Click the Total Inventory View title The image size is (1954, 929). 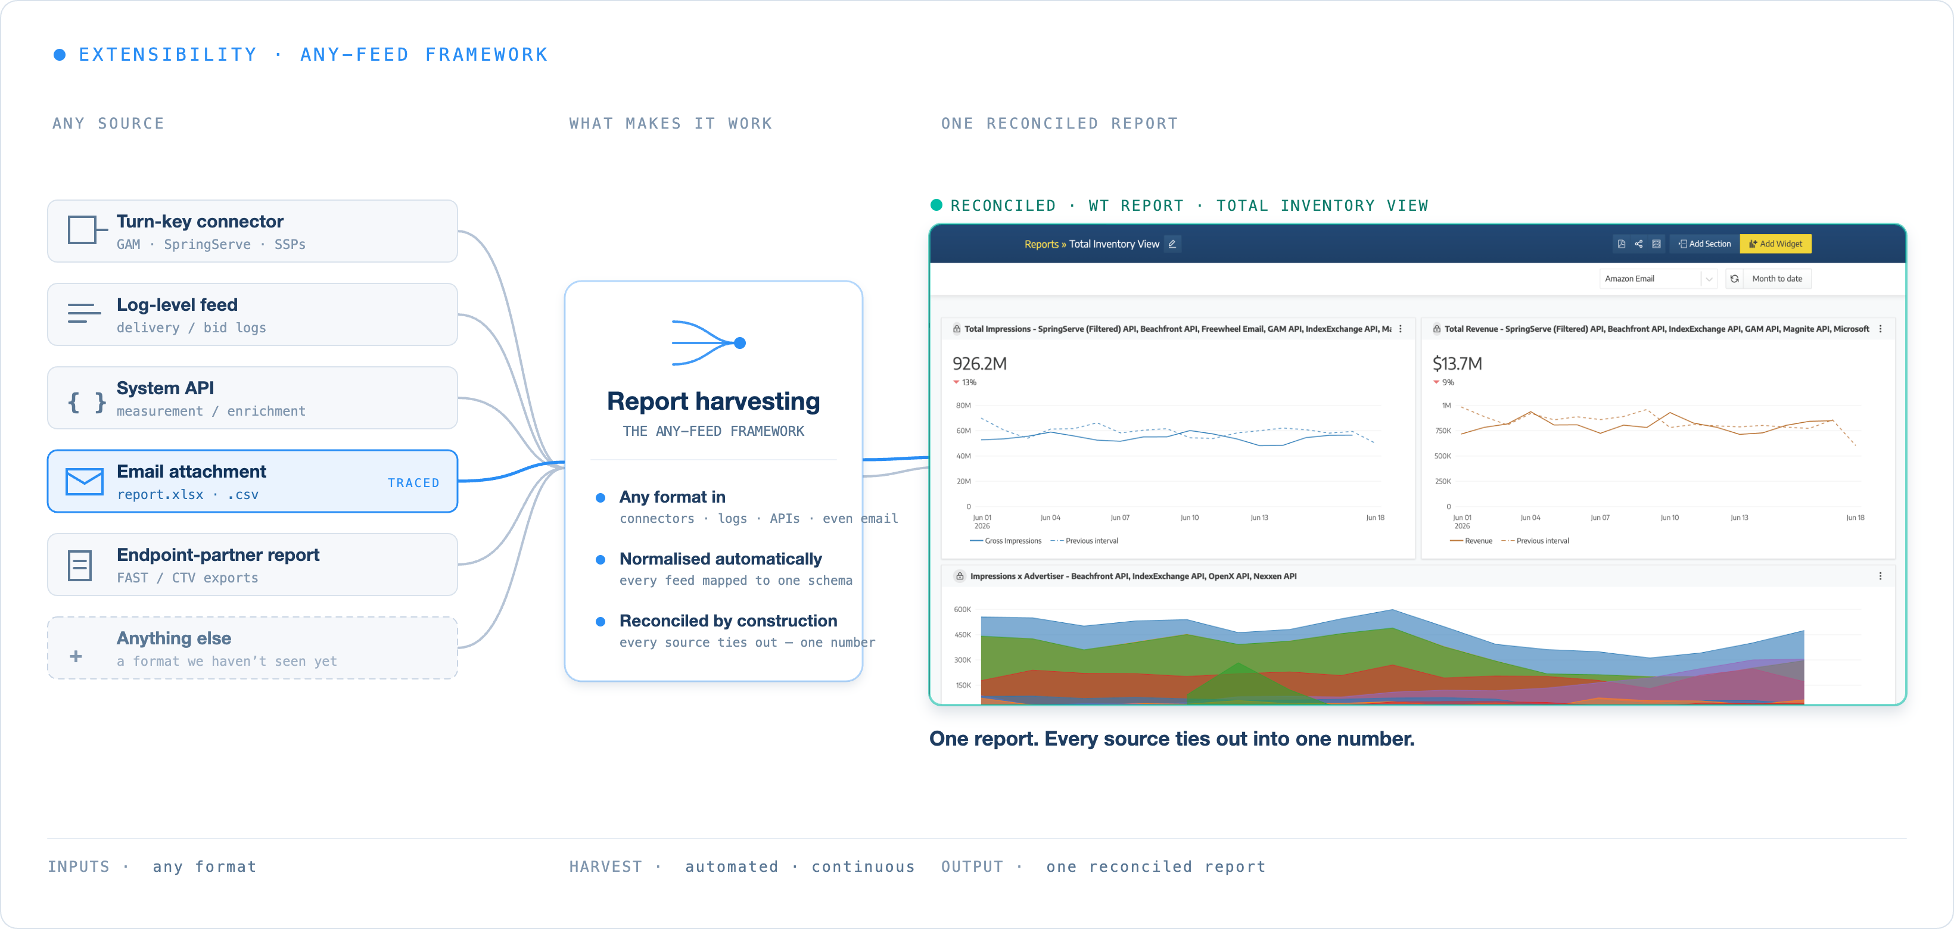tap(1114, 244)
